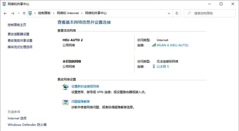Image resolution: width=239 pixels, height=131 pixels.
Task: Select the 控制面板 breadcrumb
Action: point(44,13)
